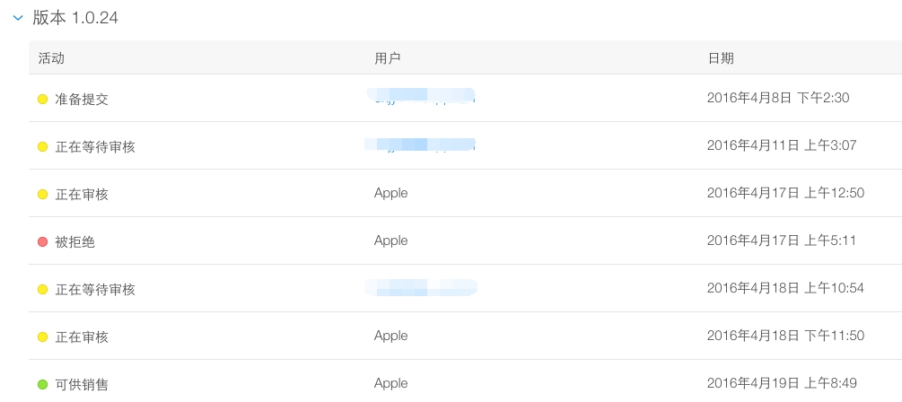Click yellow dot of April 11 正在等待审核
The image size is (902, 402).
coord(42,147)
